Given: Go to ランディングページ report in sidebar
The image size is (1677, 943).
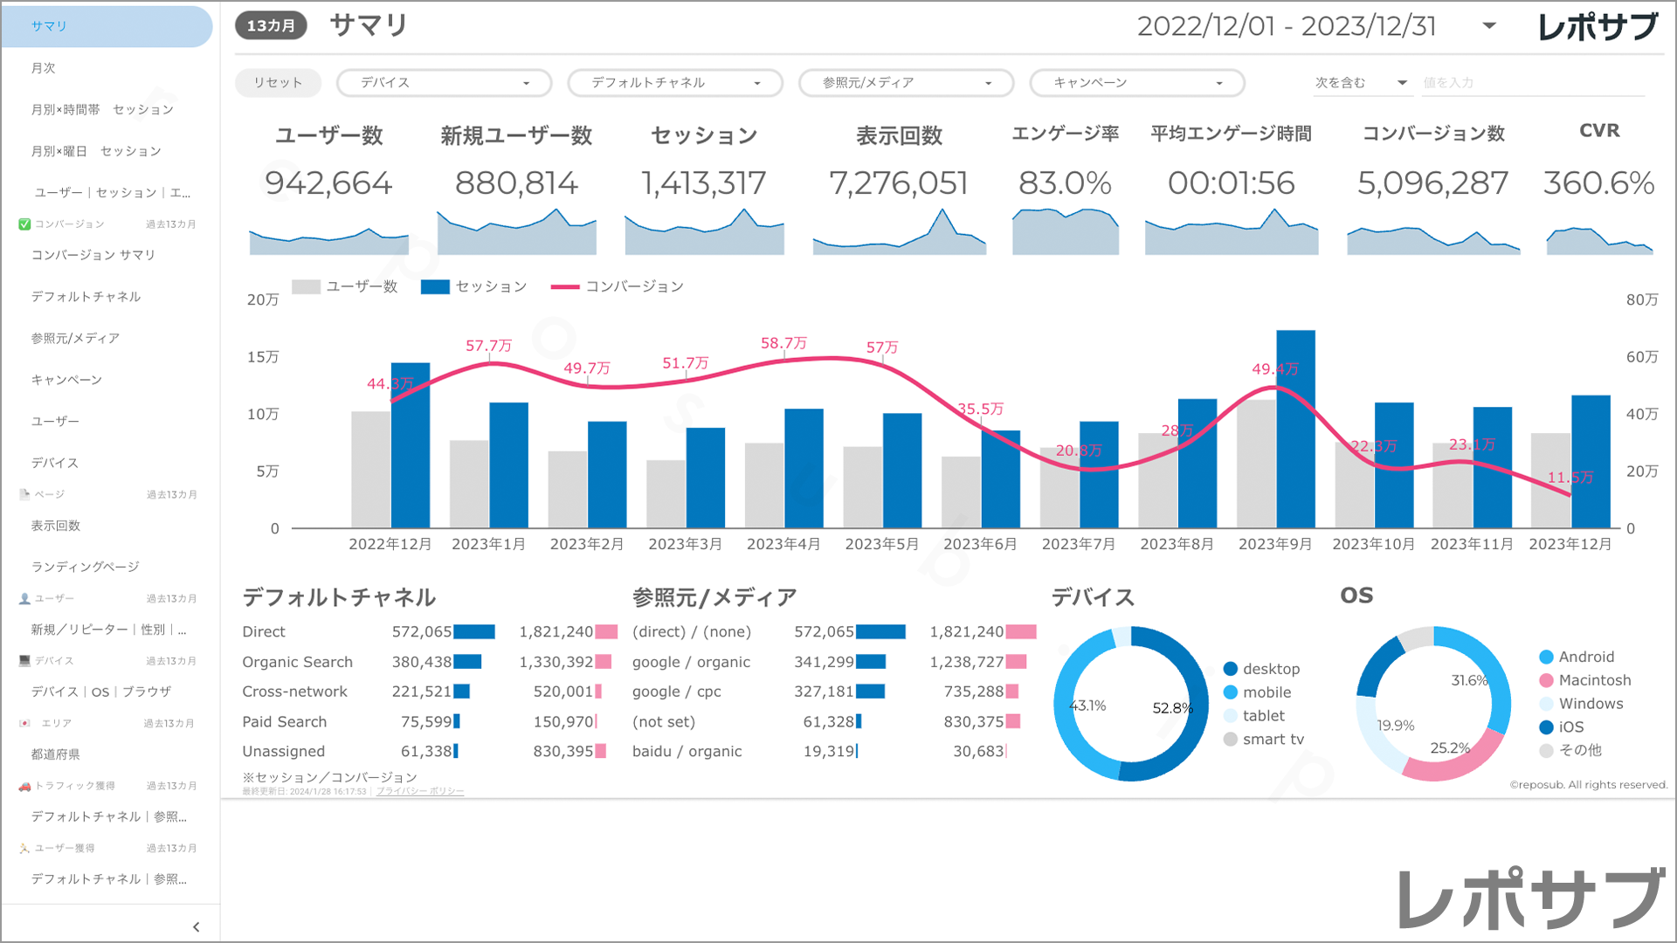Looking at the screenshot, I should click(x=86, y=567).
